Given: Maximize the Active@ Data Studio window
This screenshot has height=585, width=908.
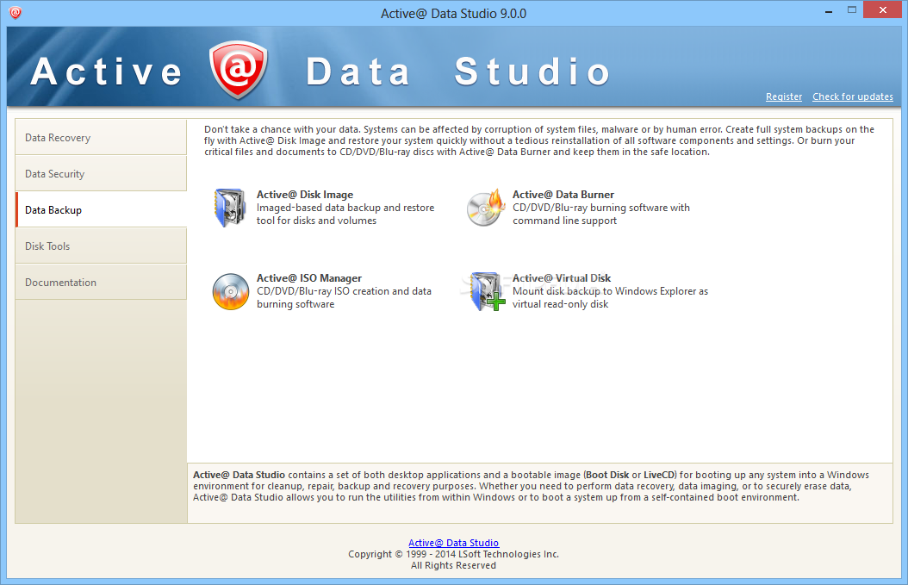Looking at the screenshot, I should pos(852,9).
